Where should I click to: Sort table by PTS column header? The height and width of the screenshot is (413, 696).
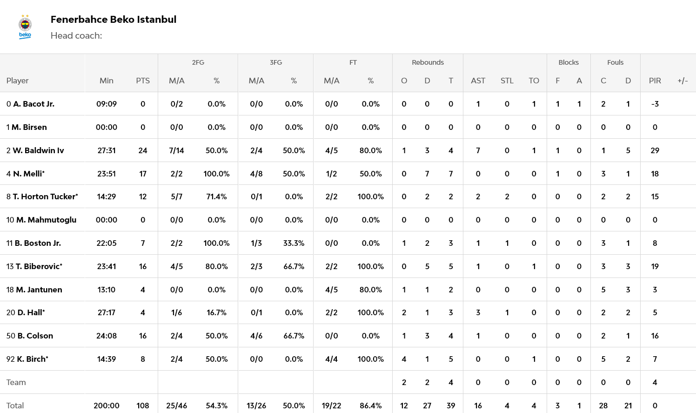click(143, 81)
